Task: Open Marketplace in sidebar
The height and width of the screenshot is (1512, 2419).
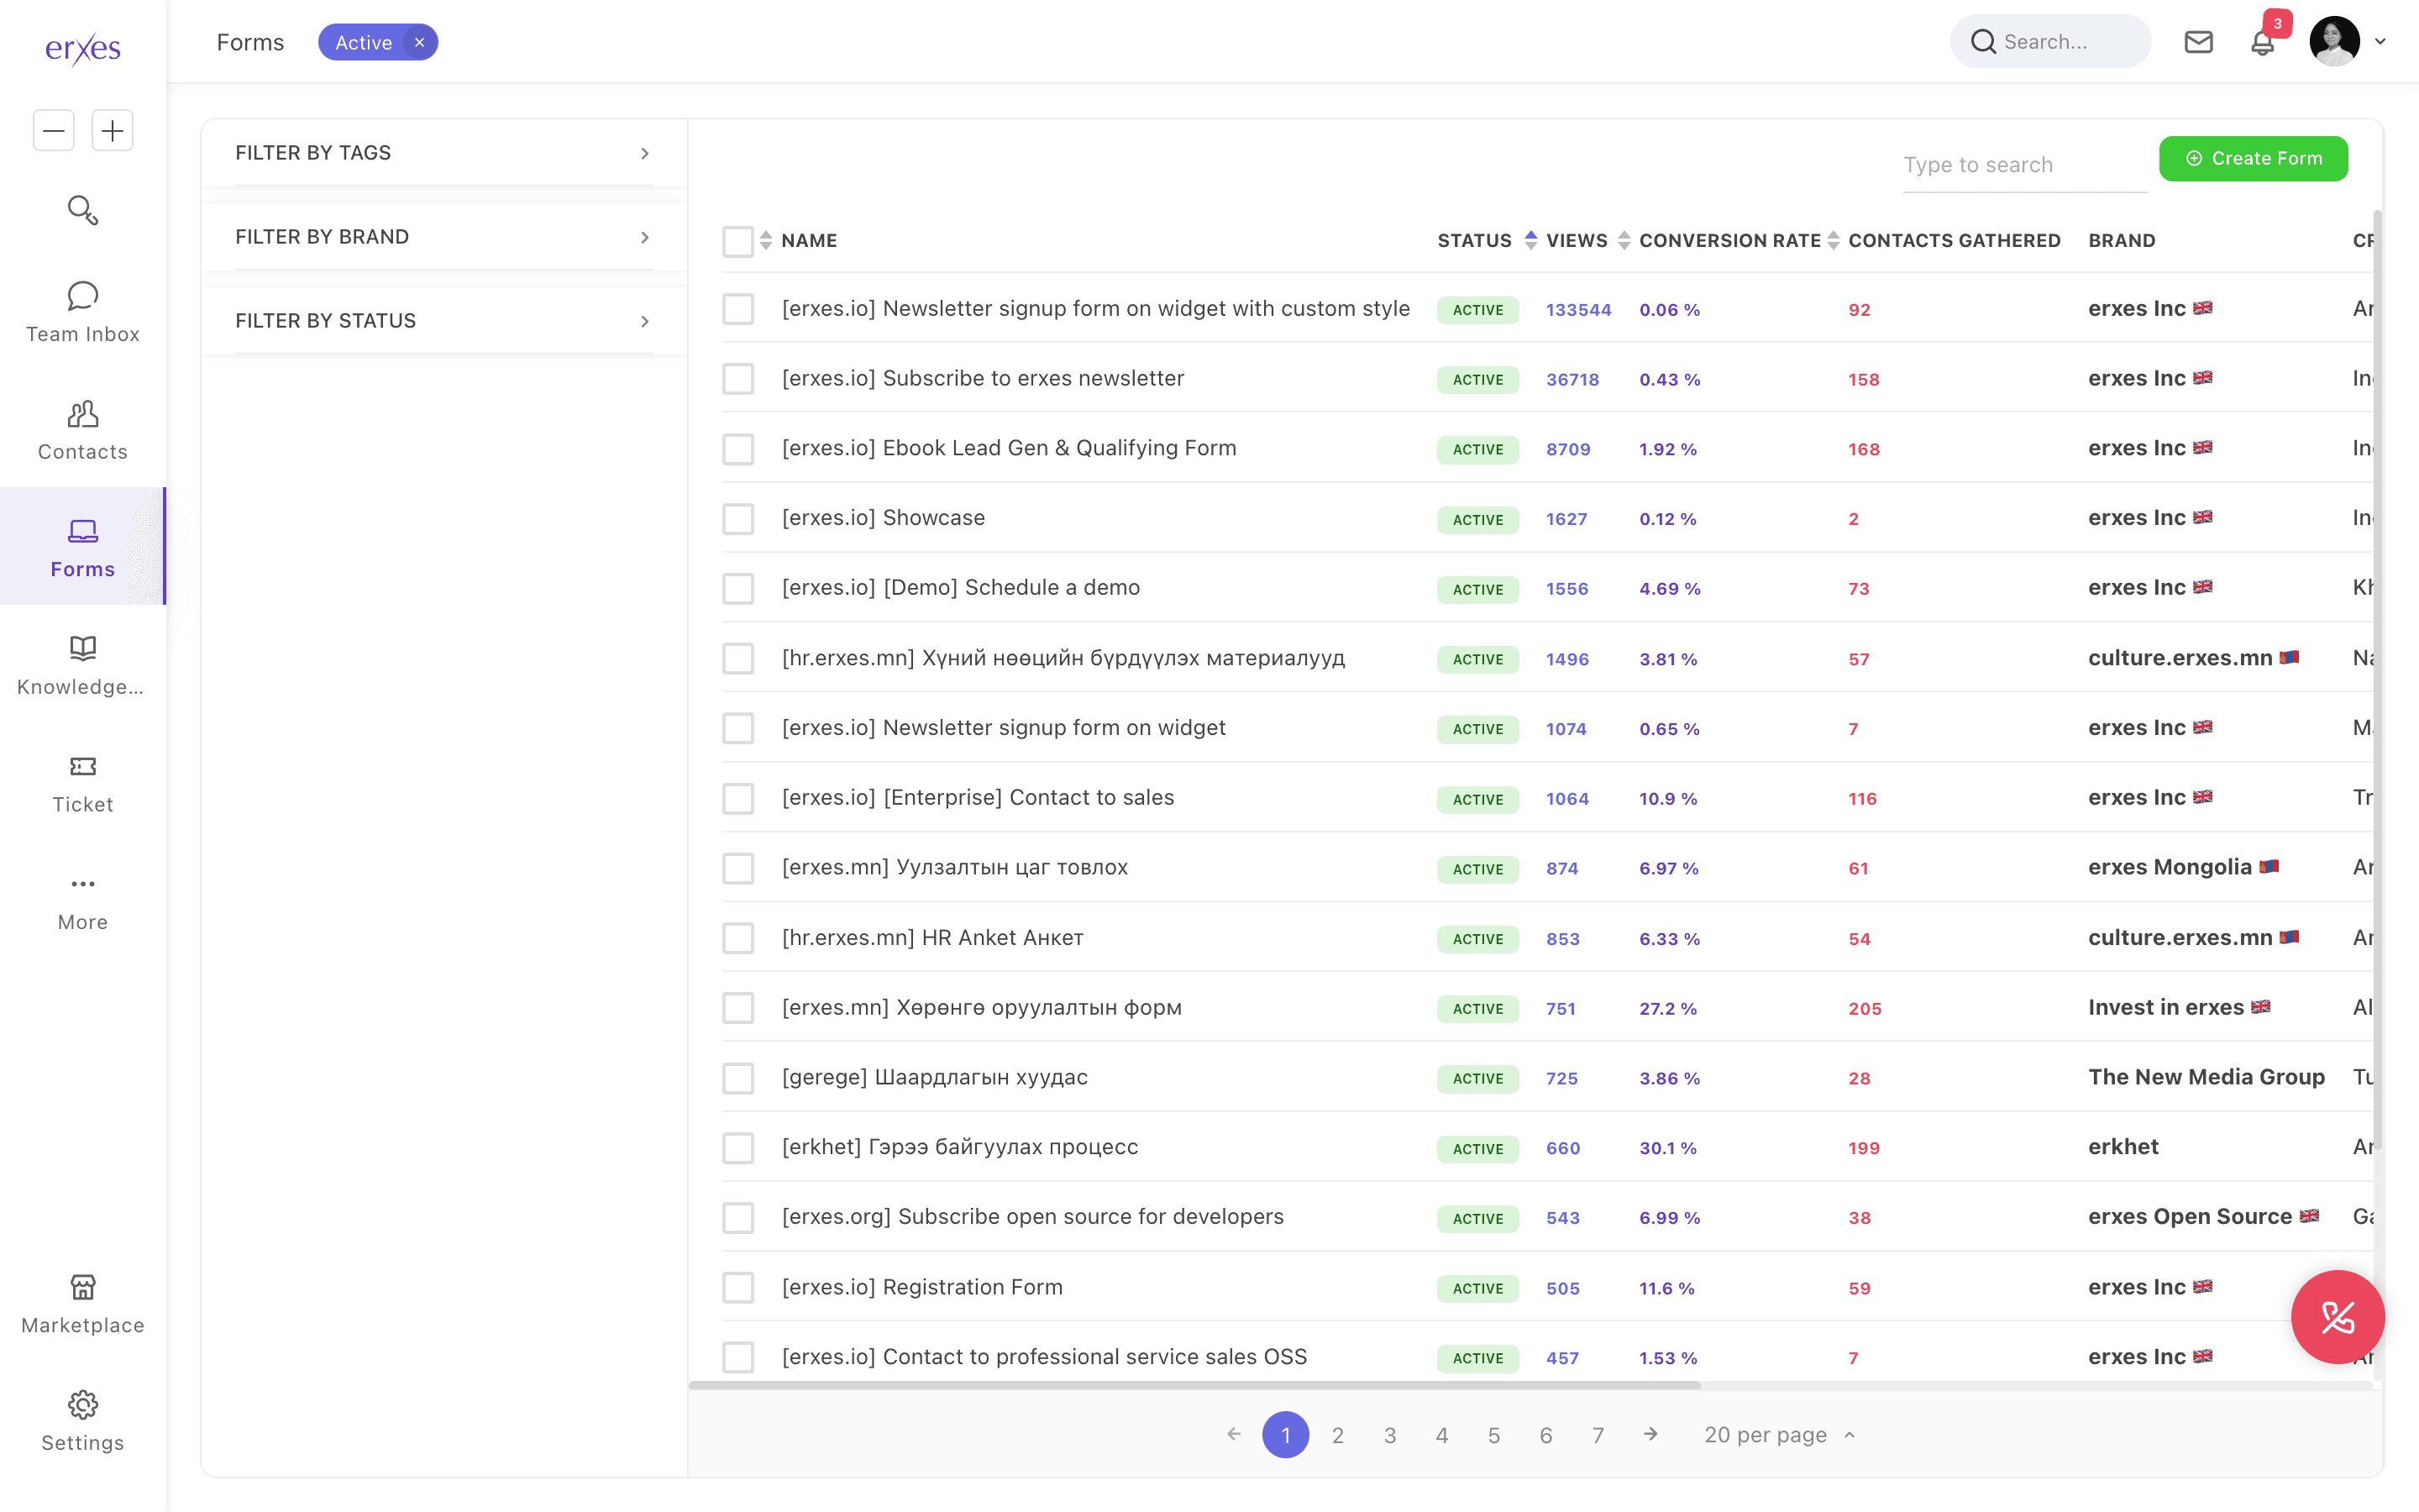Action: (x=83, y=1304)
